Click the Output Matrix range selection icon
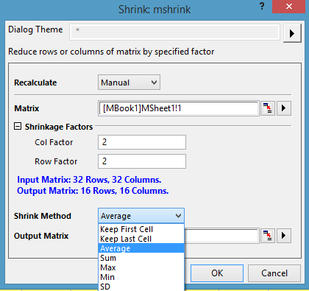Image resolution: width=309 pixels, height=291 pixels. 268,236
